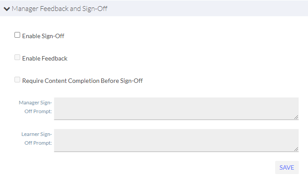Grab the Manager Sign-Off Prompt resize handle
The height and width of the screenshot is (178, 308).
pos(296,117)
